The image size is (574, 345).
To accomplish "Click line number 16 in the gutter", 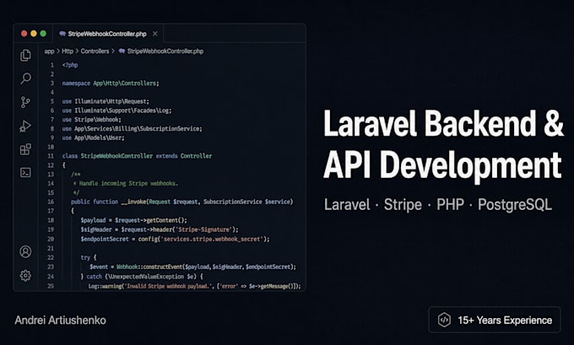I will [51, 202].
